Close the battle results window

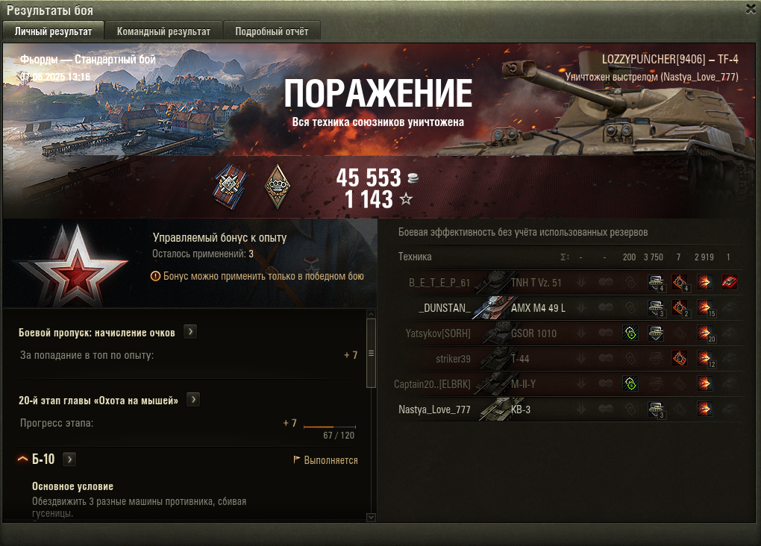tap(751, 9)
